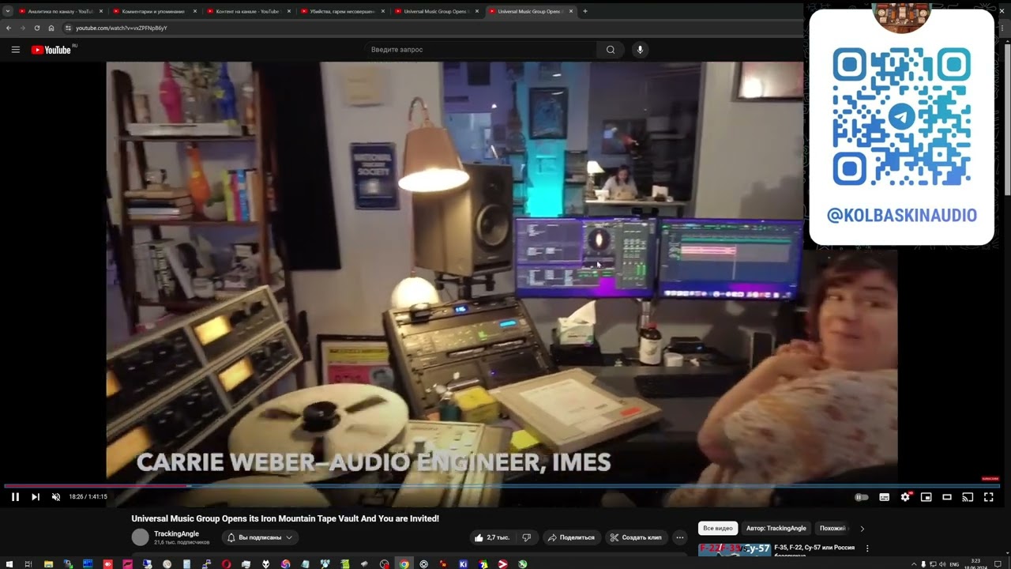This screenshot has height=569, width=1011.
Task: Open a new browser tab
Action: pos(585,12)
